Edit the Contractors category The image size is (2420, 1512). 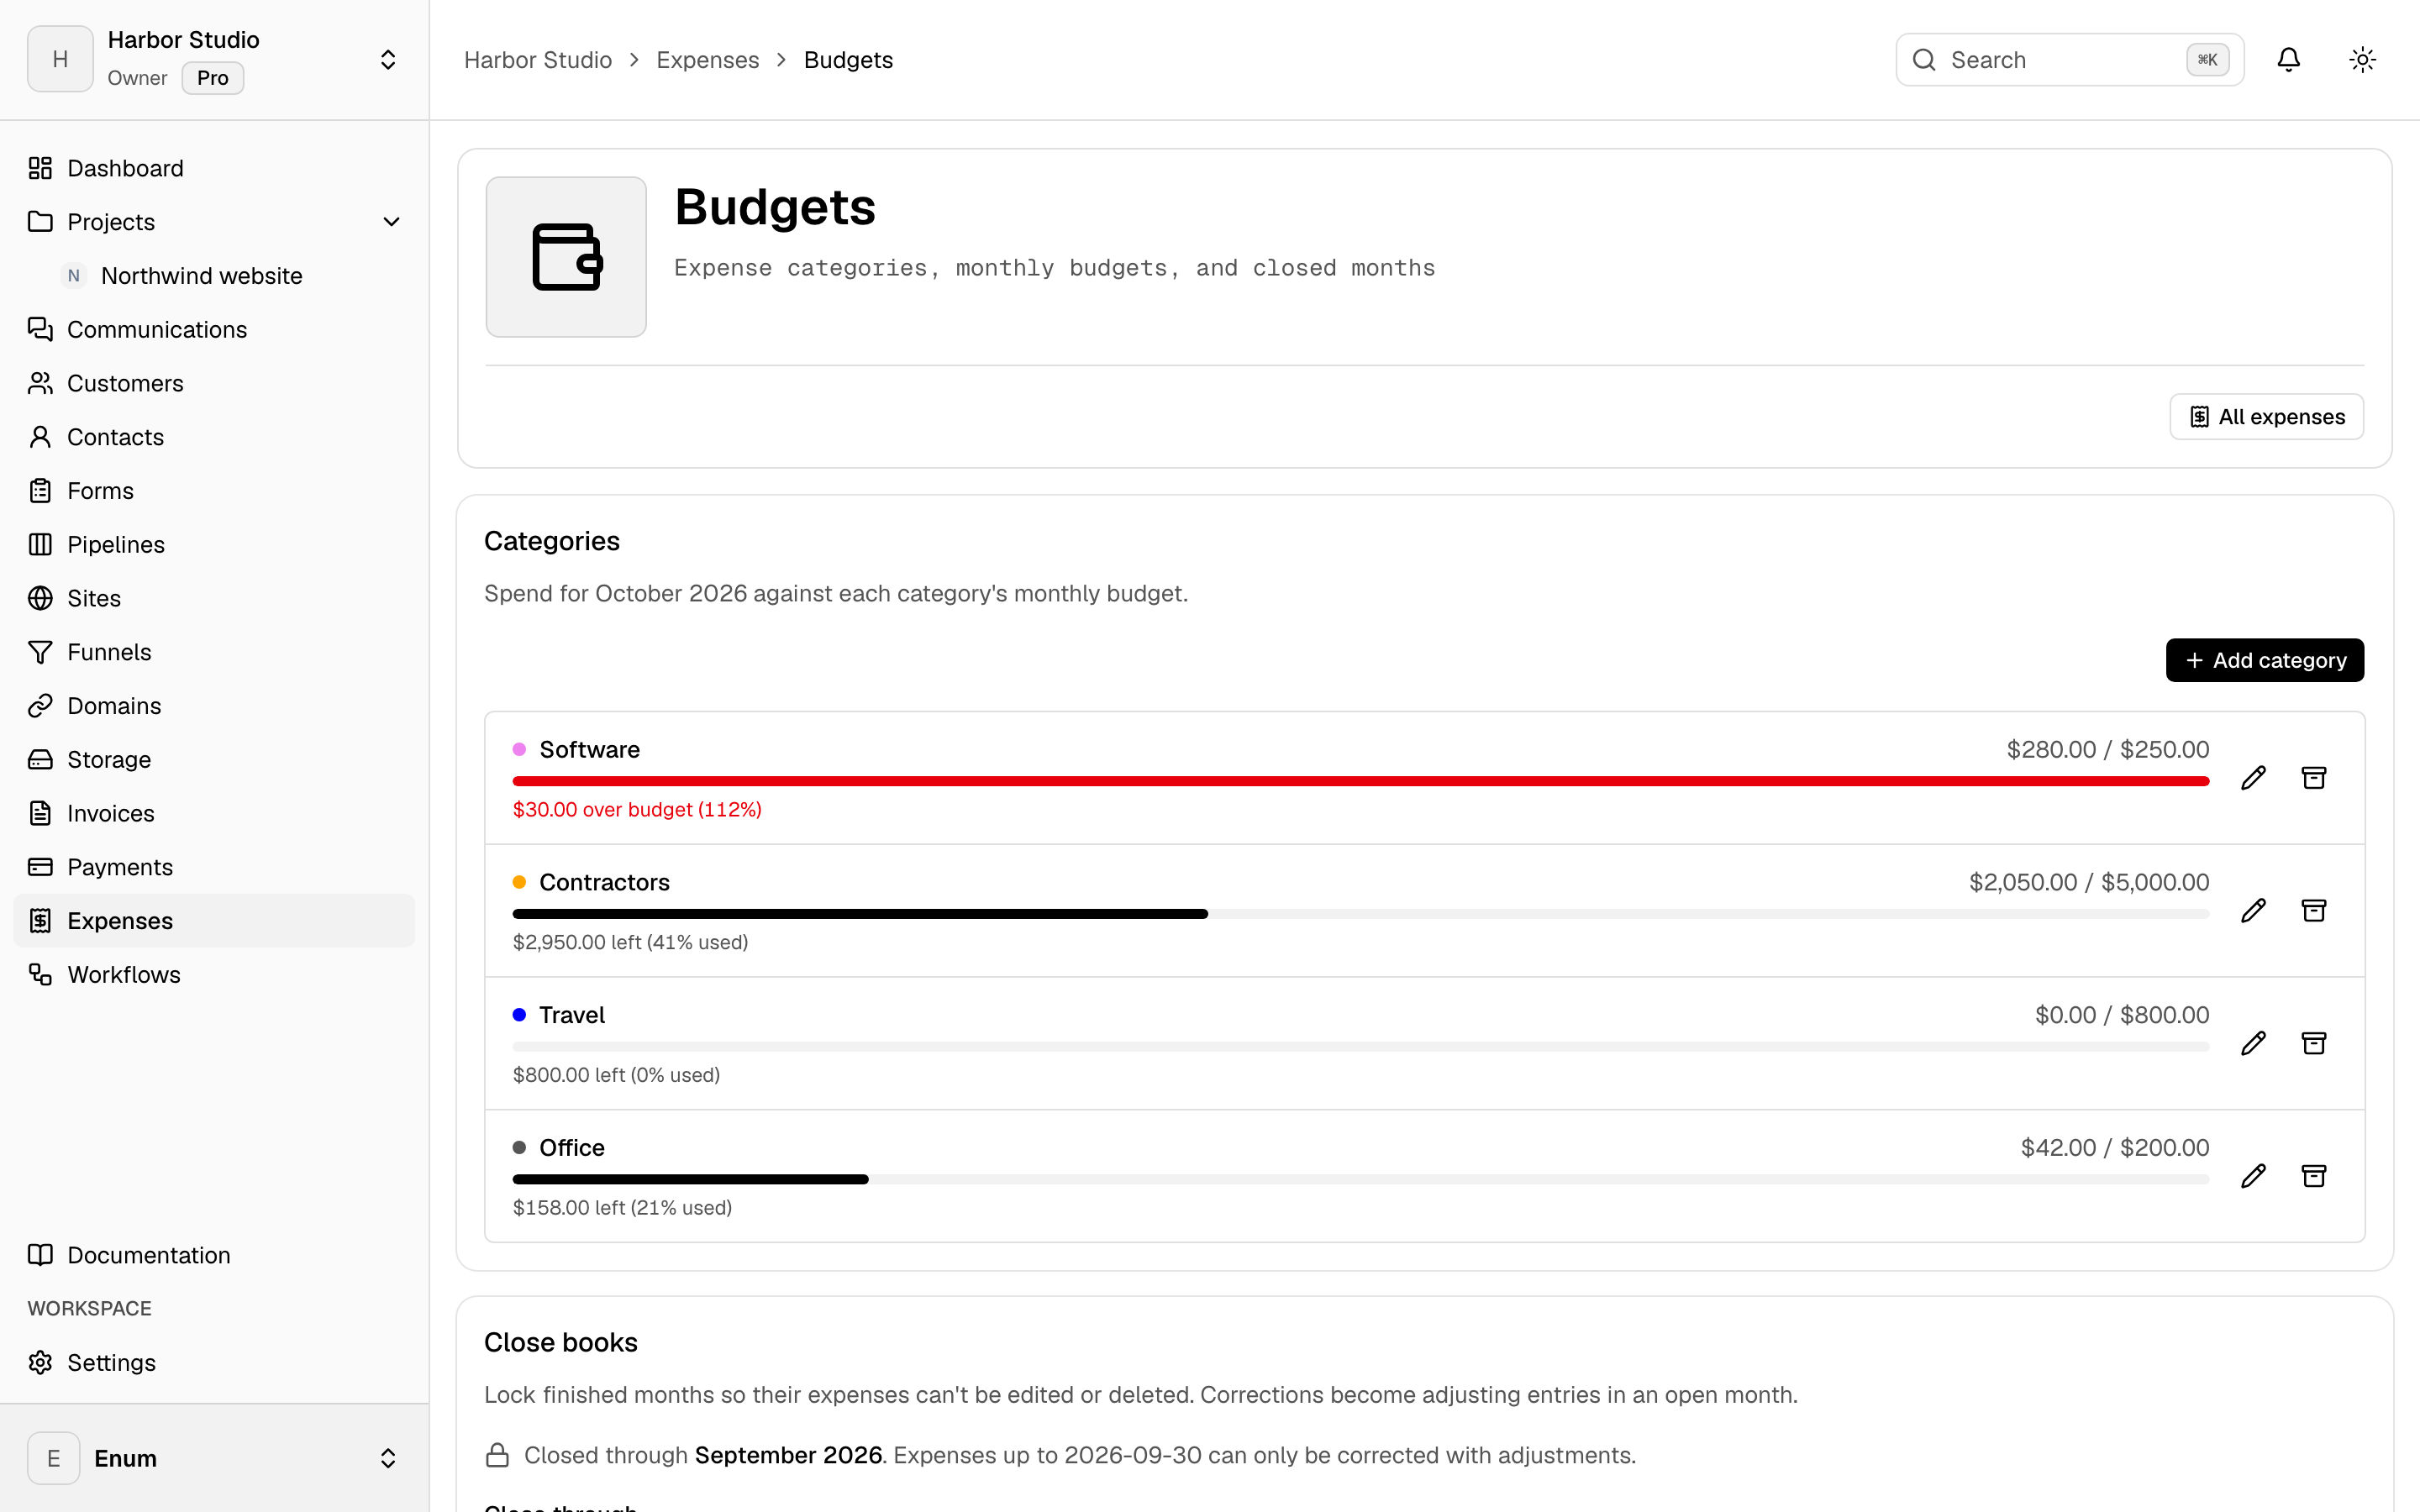[x=2253, y=911]
